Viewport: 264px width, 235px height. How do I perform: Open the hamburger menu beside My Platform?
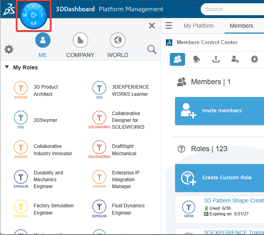(x=169, y=26)
